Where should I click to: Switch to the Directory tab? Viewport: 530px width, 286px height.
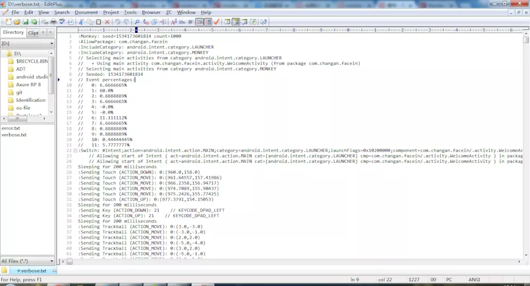pyautogui.click(x=13, y=32)
